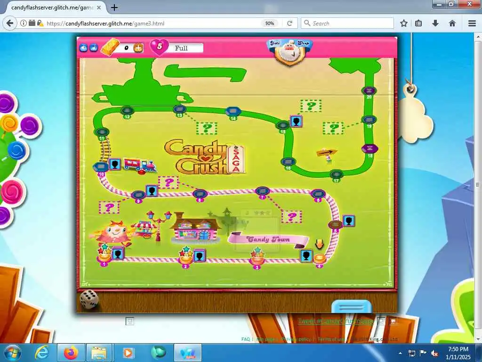Select locked level 7 node
This screenshot has height=362, width=482.
click(262, 191)
